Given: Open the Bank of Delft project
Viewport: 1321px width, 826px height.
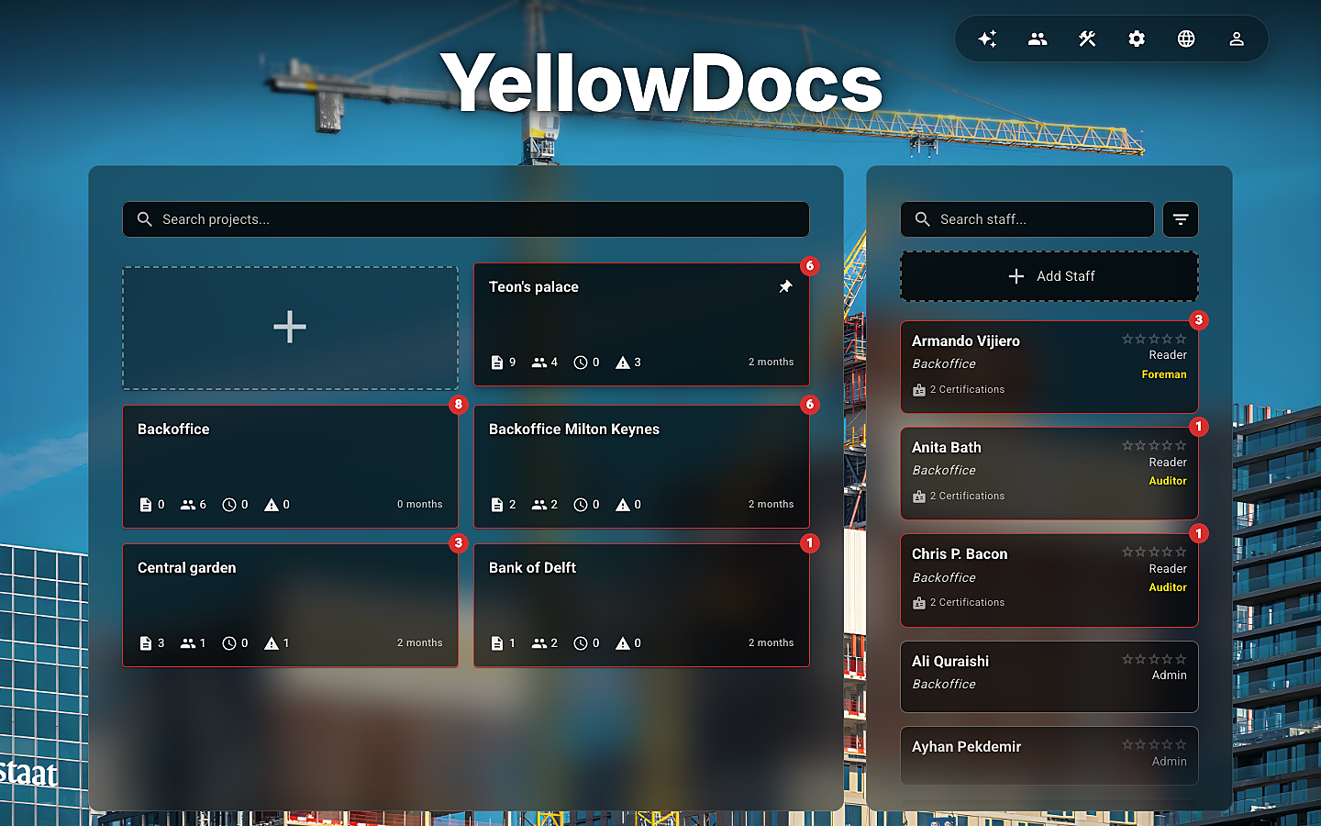Looking at the screenshot, I should [x=641, y=605].
